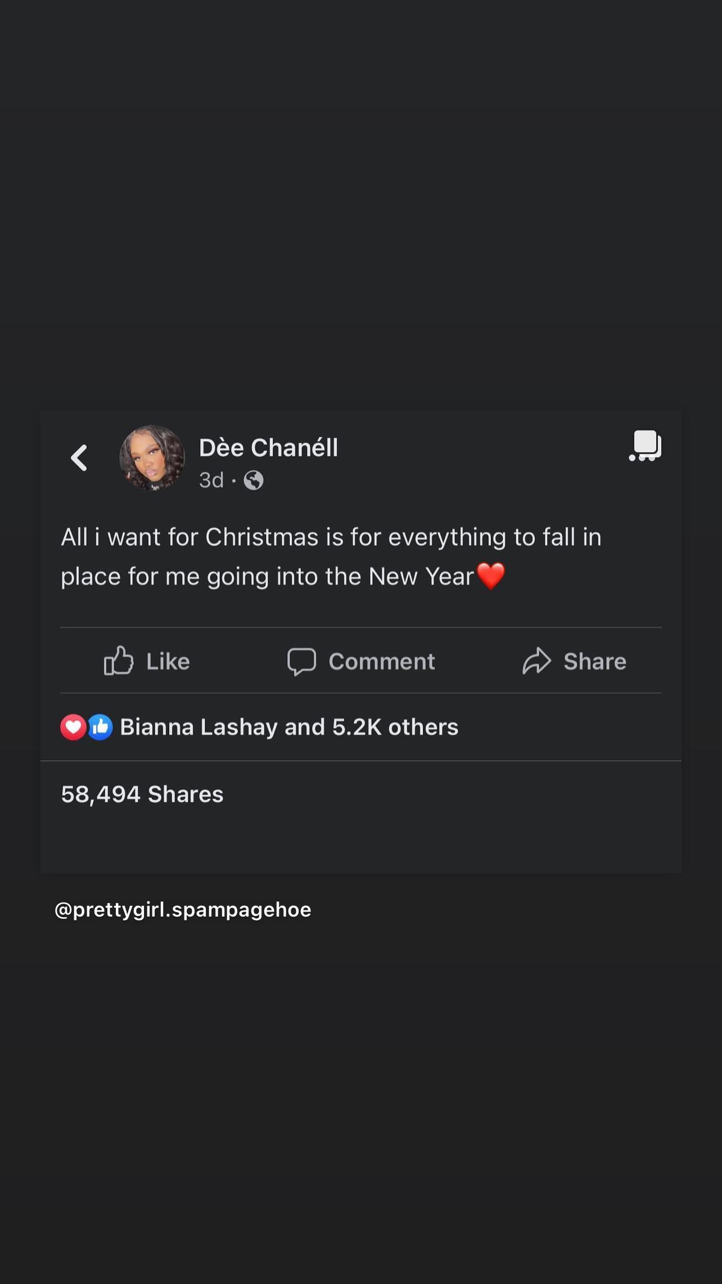
Task: Tap the speech bubble Comment icon
Action: 302,661
